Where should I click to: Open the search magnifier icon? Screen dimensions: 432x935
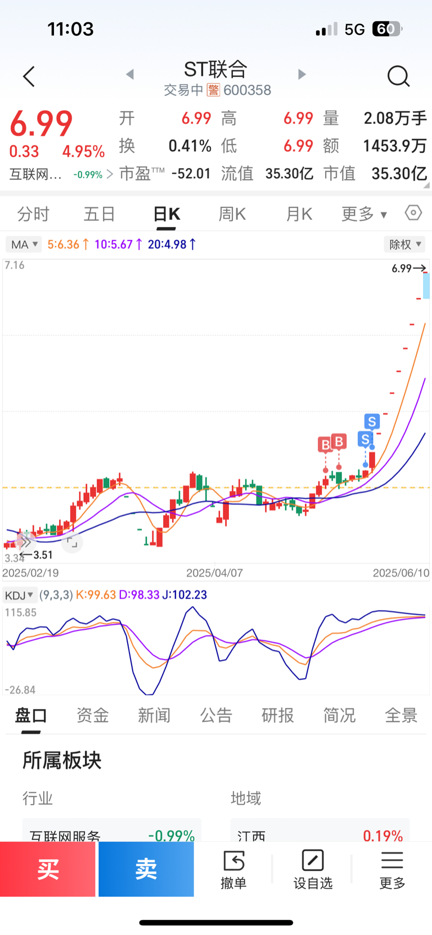point(398,76)
